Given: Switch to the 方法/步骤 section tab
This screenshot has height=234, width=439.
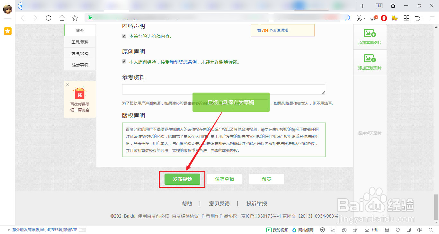Looking at the screenshot, I should click(80, 53).
